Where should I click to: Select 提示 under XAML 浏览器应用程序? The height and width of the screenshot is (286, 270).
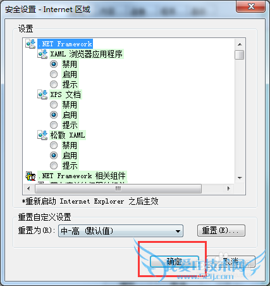(x=54, y=84)
